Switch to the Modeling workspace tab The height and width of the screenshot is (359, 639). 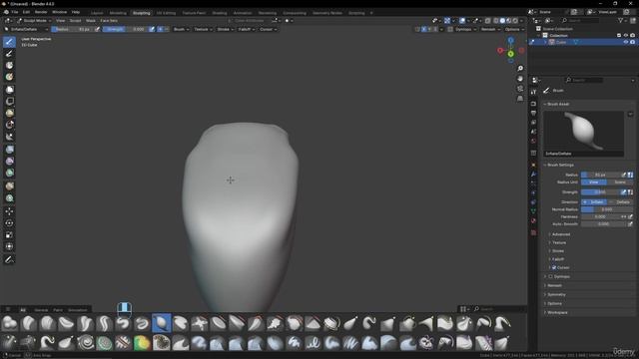[118, 13]
